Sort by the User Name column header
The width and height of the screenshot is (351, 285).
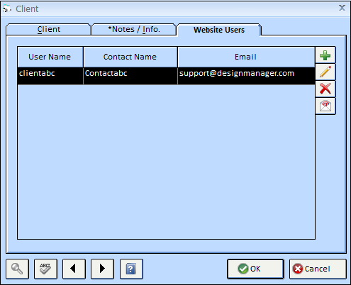[x=50, y=57]
